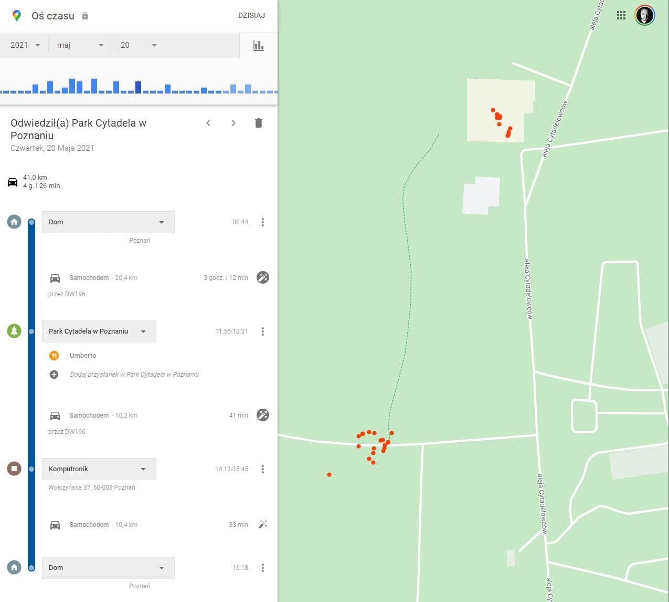Go to previous day arrow
Screen dimensions: 669x602
[208, 123]
